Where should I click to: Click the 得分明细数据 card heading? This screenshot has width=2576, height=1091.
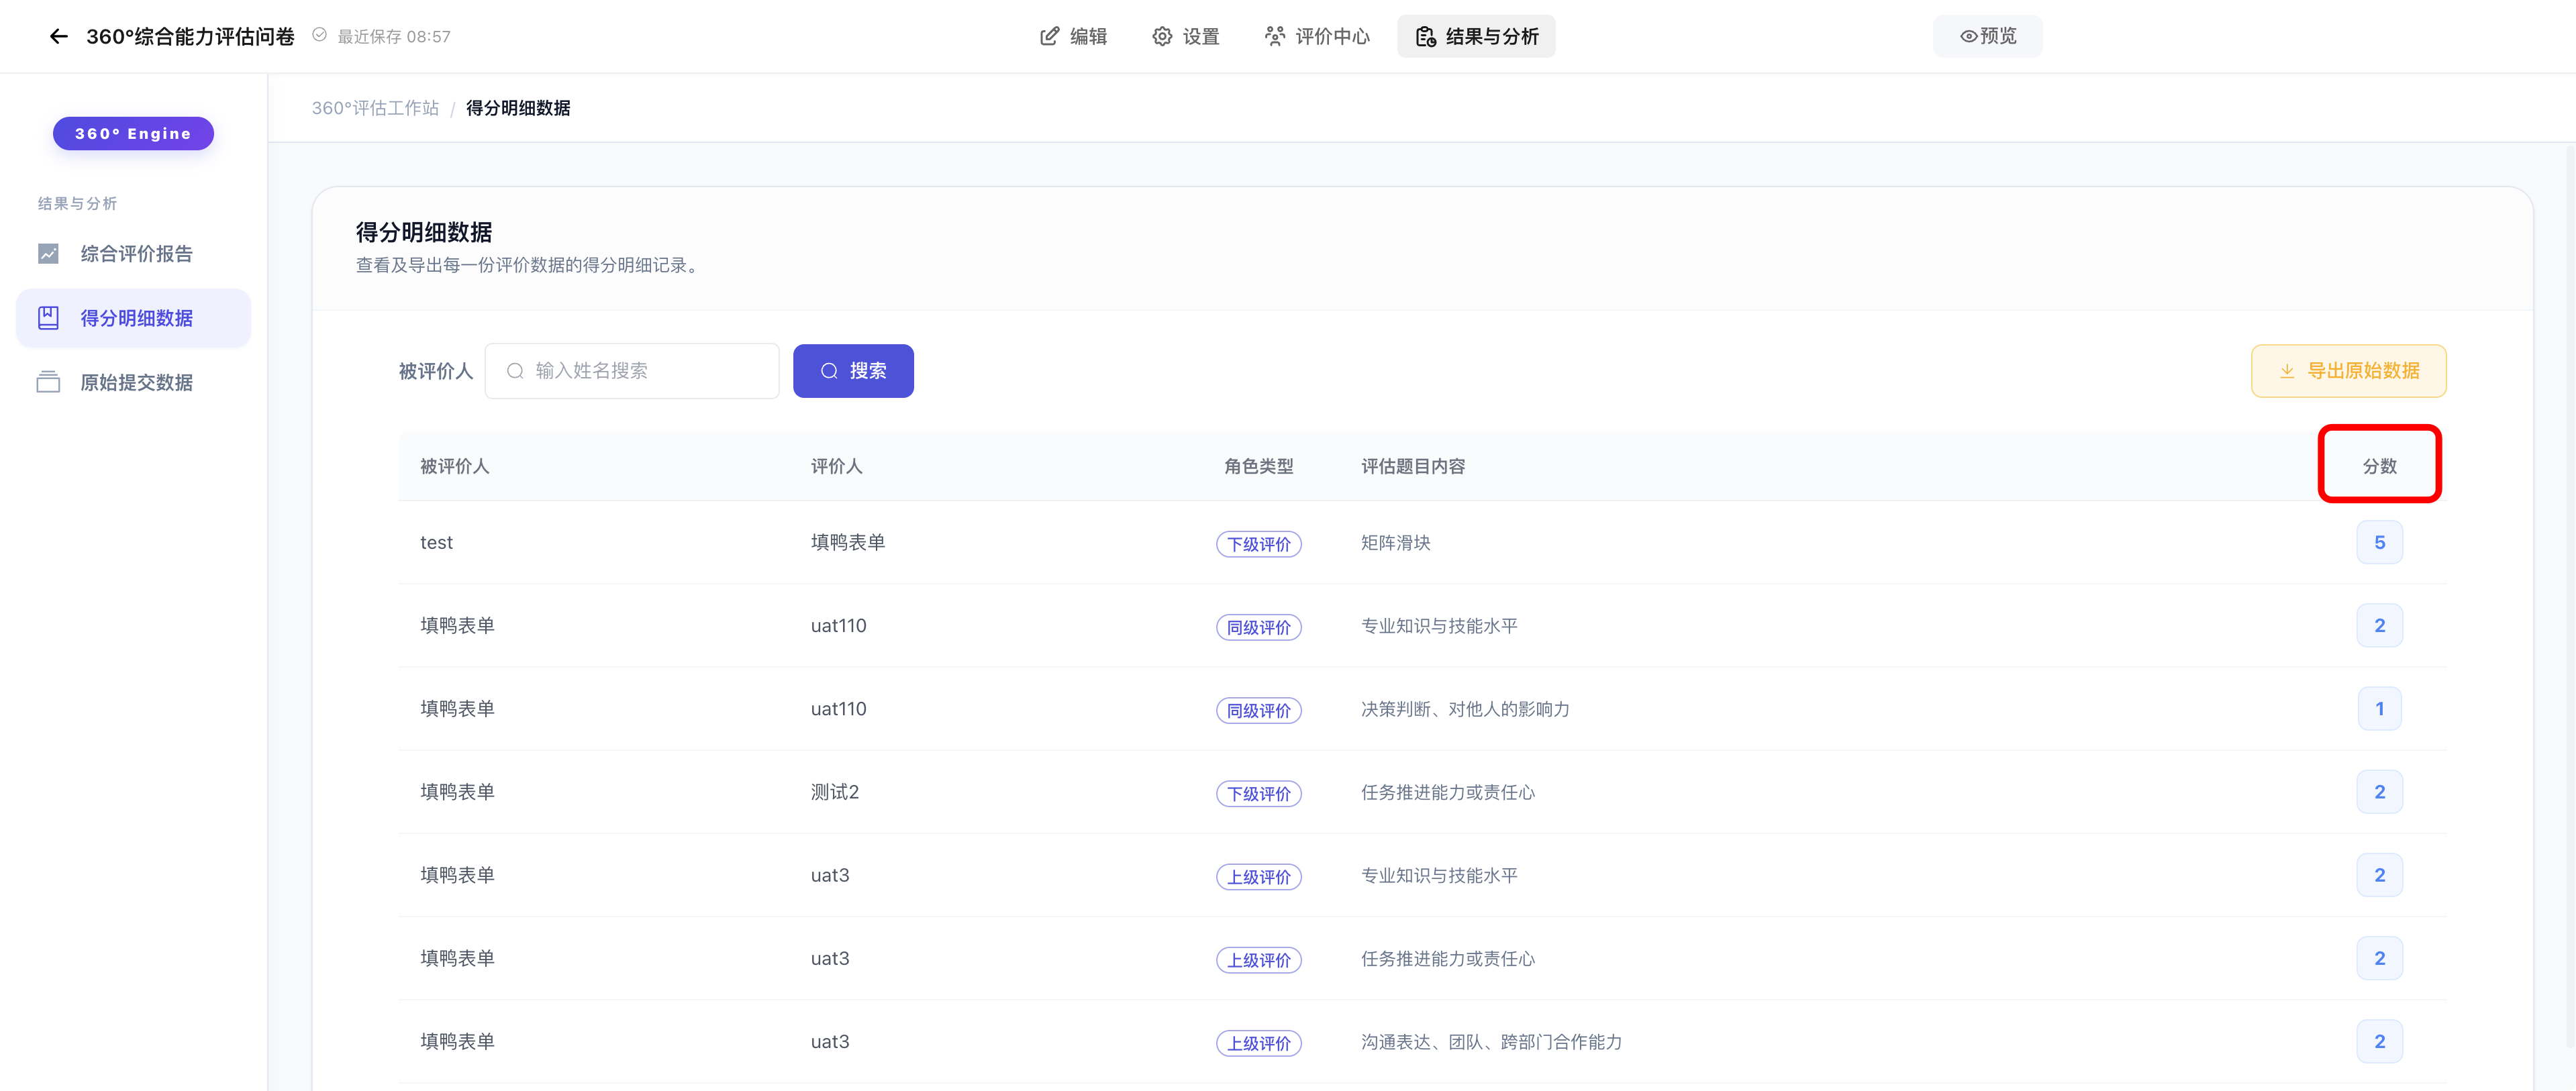pyautogui.click(x=424, y=232)
